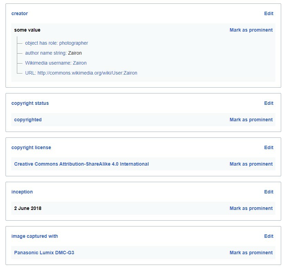The image size is (286, 267).
Task: Click the Wikimedia username Zairon link
Action: pyautogui.click(x=80, y=63)
